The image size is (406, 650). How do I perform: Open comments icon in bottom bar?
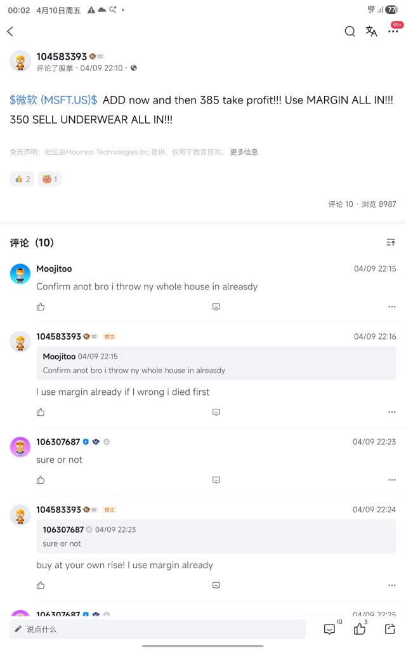pos(329,629)
